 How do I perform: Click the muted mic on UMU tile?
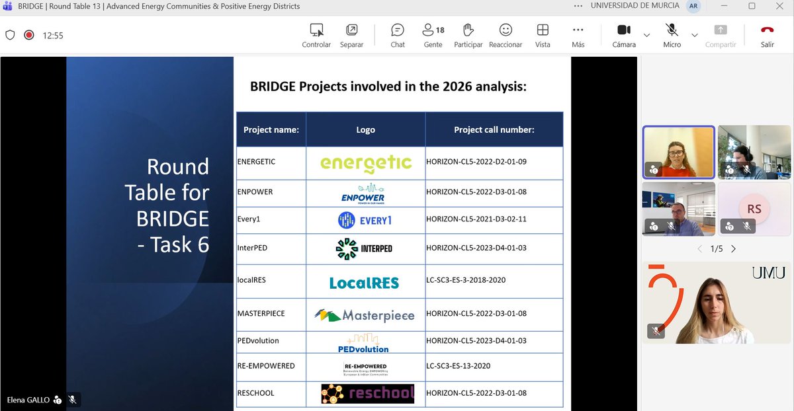pos(656,331)
